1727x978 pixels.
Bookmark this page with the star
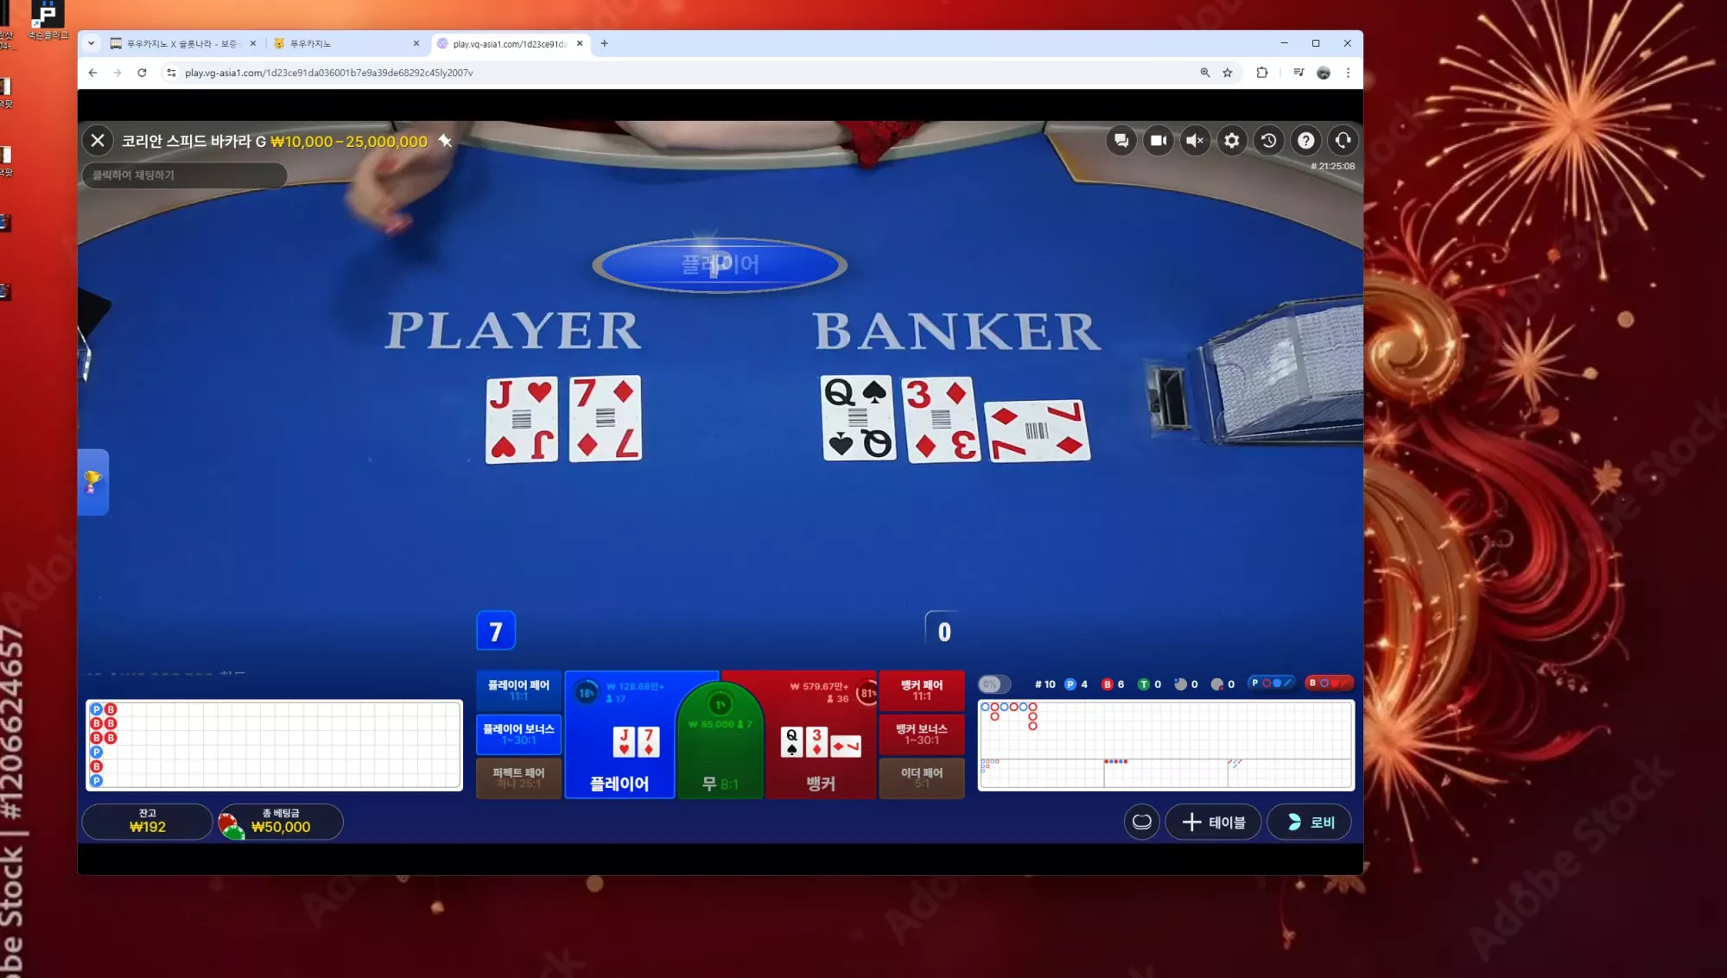(x=1228, y=73)
